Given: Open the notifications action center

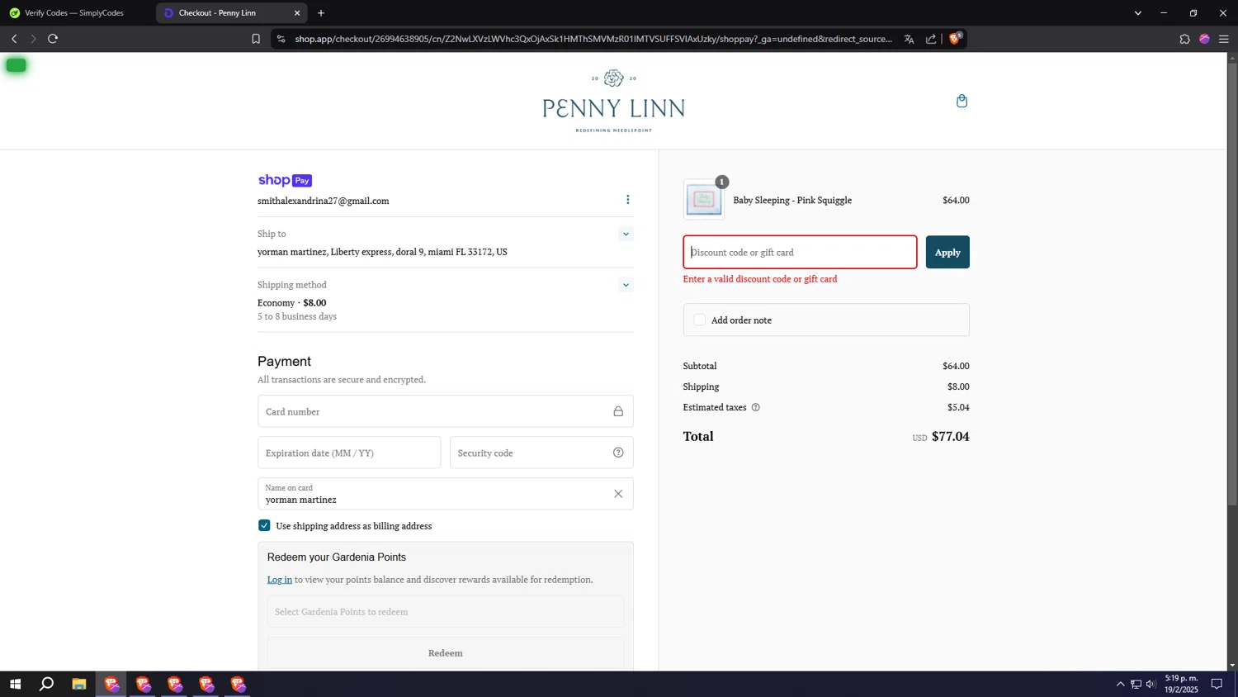Looking at the screenshot, I should 1217,684.
